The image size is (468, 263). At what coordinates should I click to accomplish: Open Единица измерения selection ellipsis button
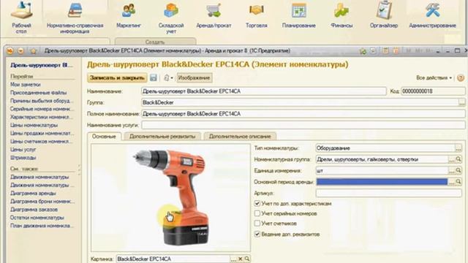(x=452, y=170)
